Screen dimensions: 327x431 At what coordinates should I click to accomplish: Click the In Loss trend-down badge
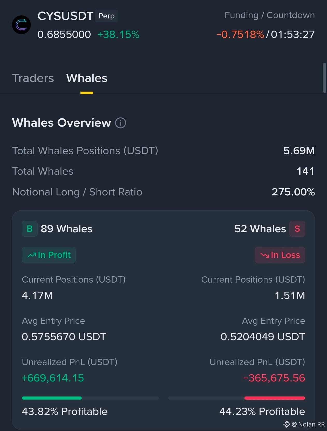click(x=280, y=255)
